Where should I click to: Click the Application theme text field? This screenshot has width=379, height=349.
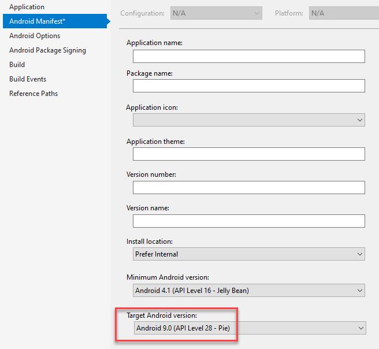click(248, 154)
